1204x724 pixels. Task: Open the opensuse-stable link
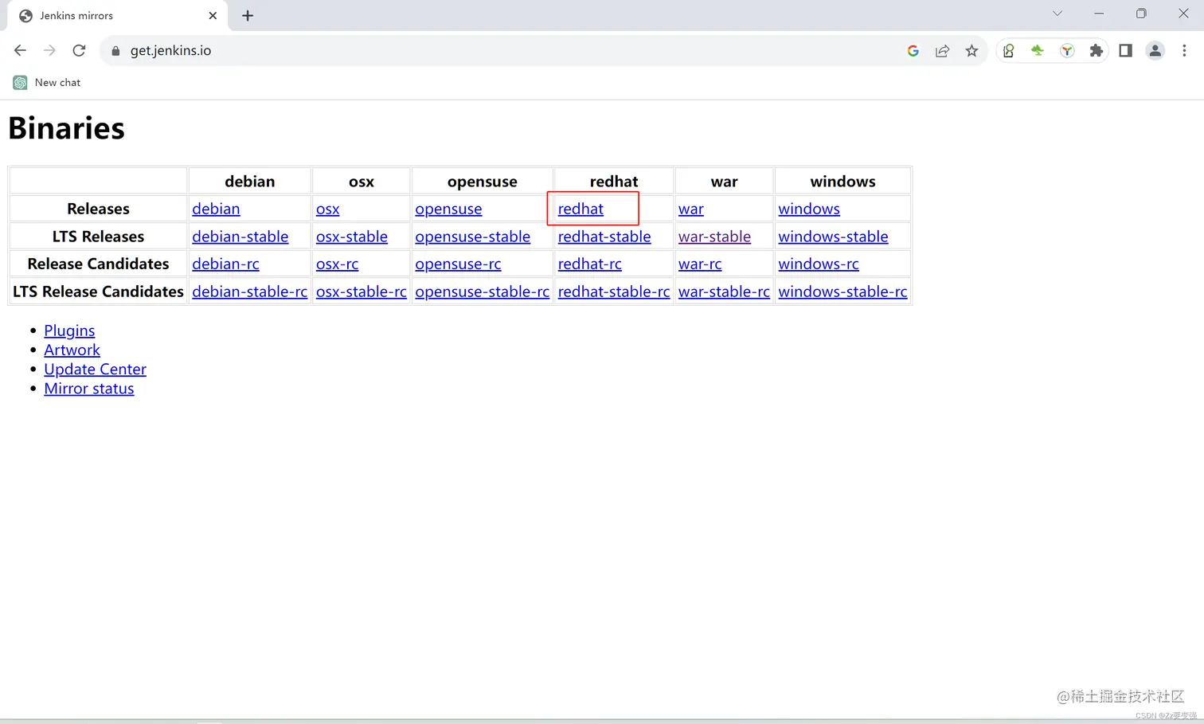click(x=472, y=237)
